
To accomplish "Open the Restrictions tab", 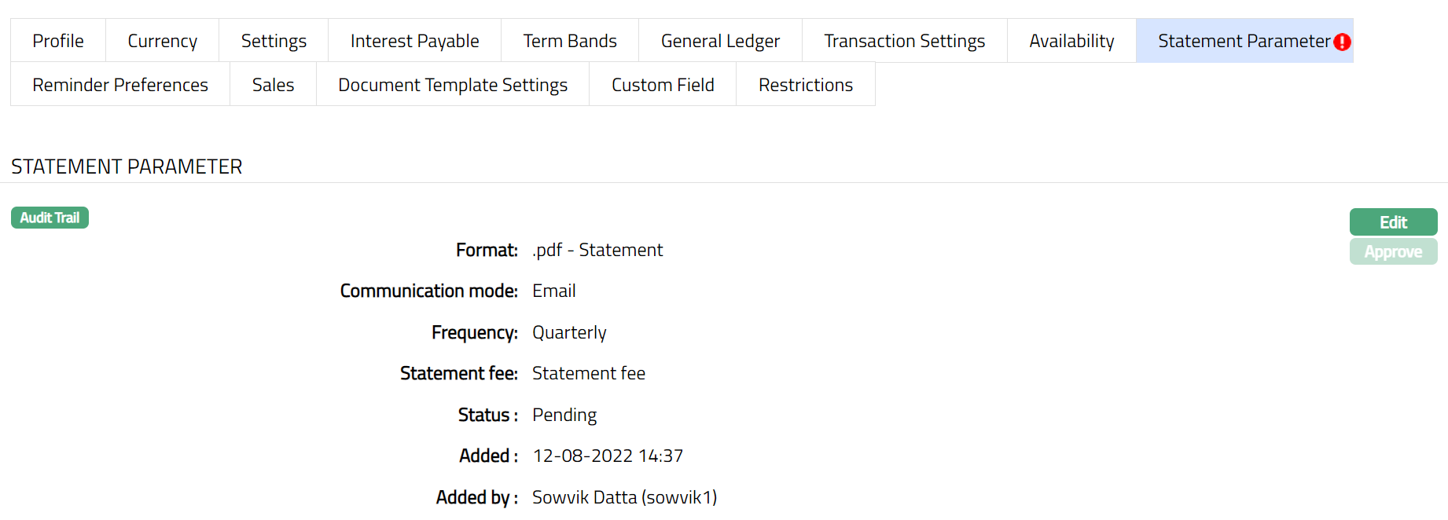I will coord(806,85).
